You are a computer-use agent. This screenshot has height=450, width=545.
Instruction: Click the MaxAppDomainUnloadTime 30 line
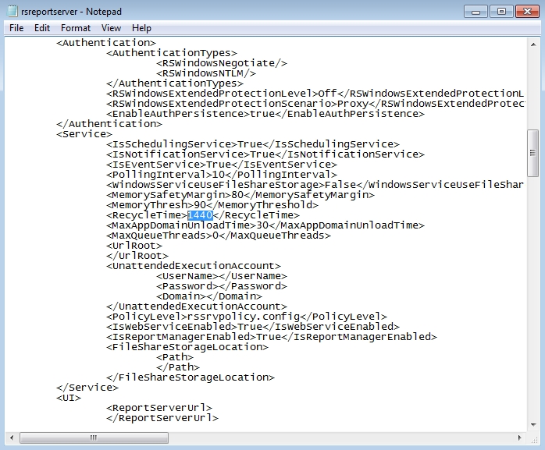click(x=265, y=225)
